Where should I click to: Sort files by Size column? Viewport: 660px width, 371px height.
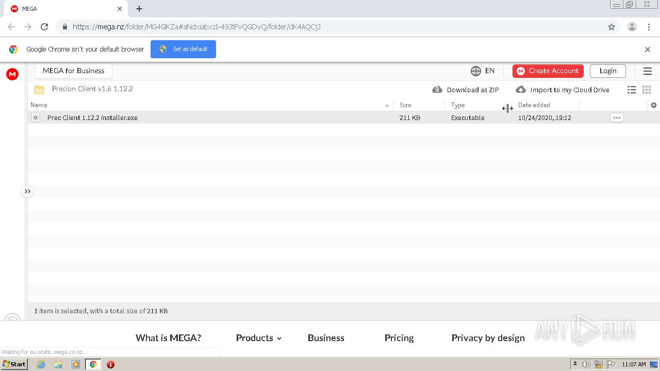click(405, 105)
